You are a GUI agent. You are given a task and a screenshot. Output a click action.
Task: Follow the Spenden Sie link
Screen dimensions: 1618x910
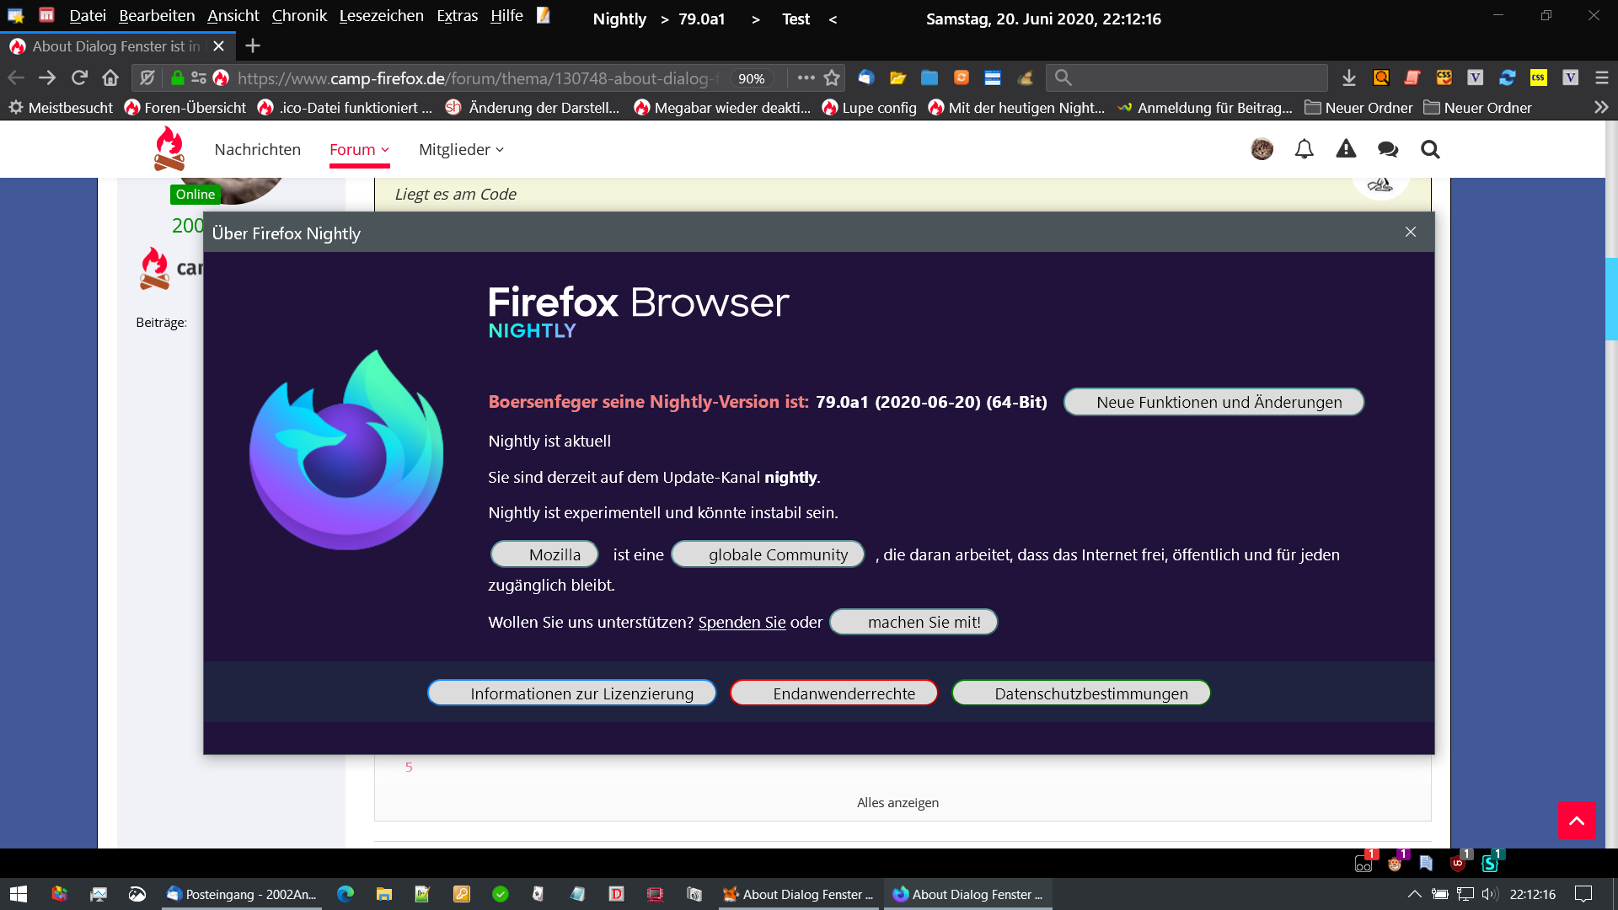(x=742, y=622)
